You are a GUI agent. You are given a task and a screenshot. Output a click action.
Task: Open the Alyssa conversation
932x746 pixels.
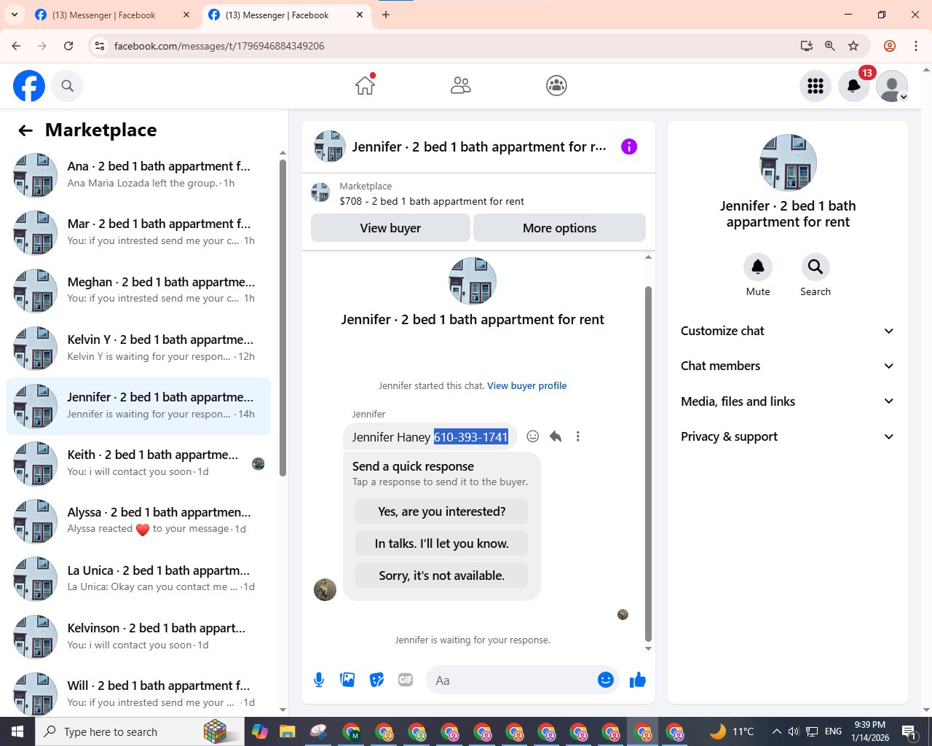(x=138, y=521)
